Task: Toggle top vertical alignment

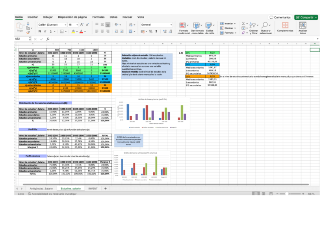Action: click(x=97, y=25)
